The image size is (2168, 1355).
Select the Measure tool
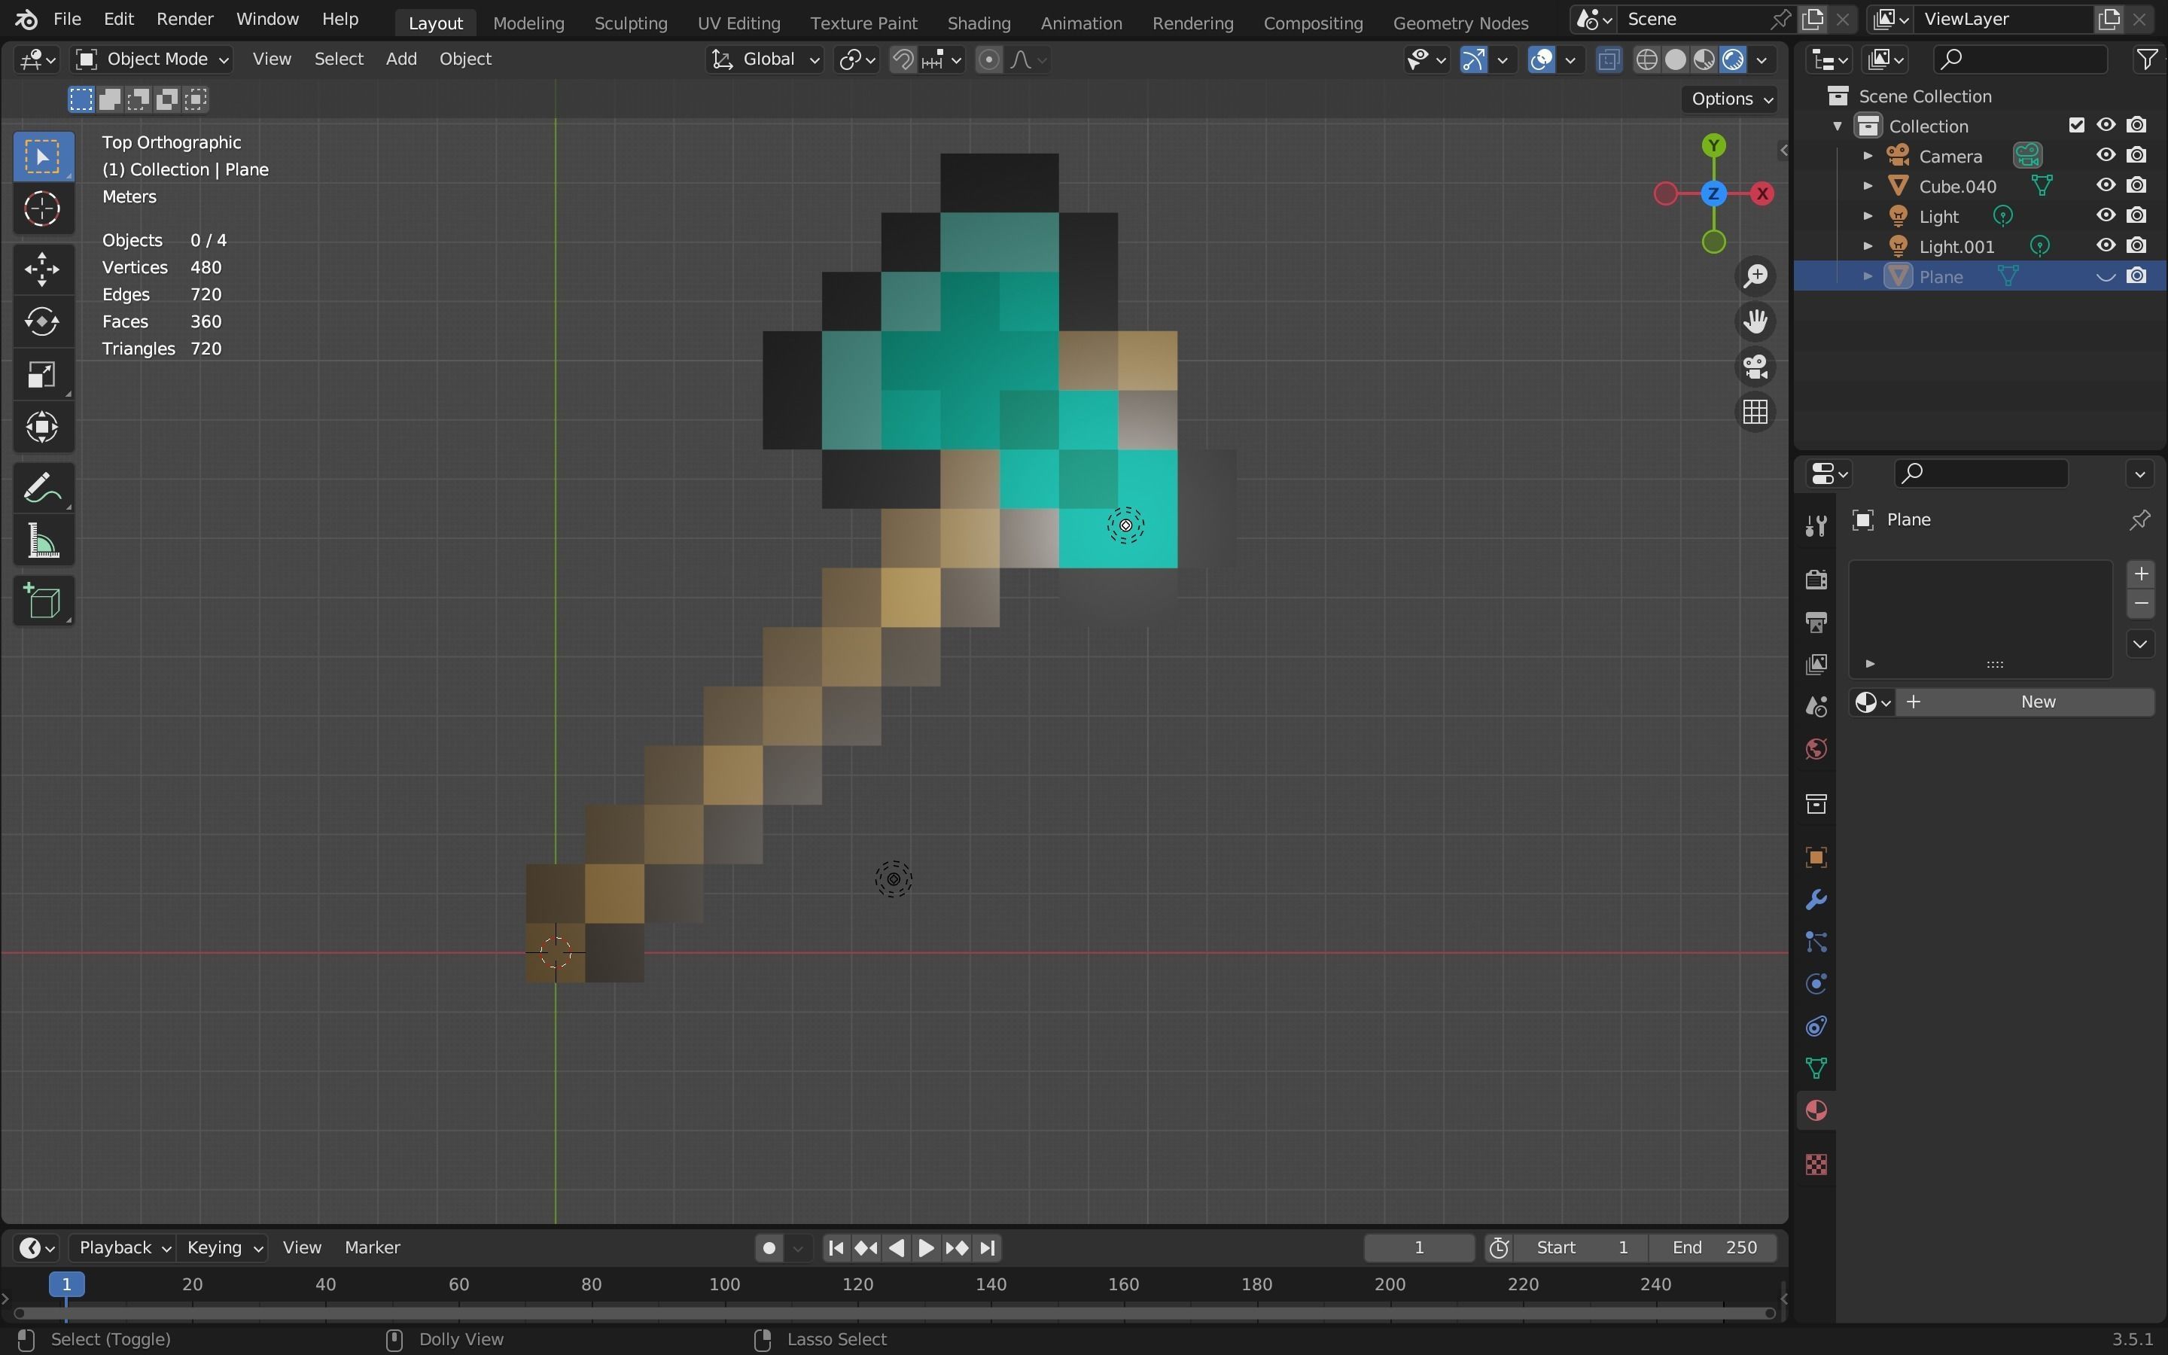pyautogui.click(x=42, y=542)
